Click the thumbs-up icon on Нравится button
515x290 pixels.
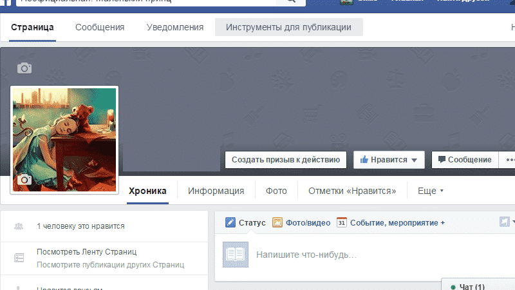click(364, 160)
